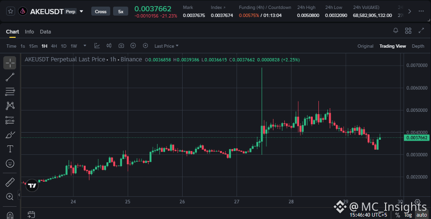Collapse the drawing toolbar arrow
The image size is (431, 219).
coord(19,195)
